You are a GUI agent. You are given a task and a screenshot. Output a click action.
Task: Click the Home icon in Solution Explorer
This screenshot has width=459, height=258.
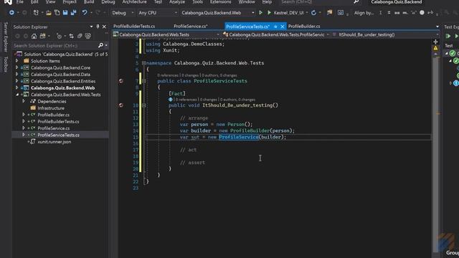[34, 36]
